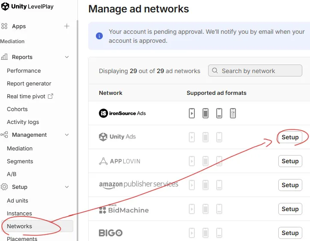
Task: Click the Setup gear icon in sidebar
Action: tap(4, 187)
